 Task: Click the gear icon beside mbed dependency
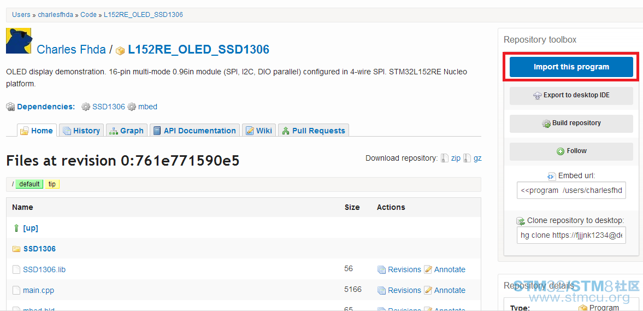132,107
